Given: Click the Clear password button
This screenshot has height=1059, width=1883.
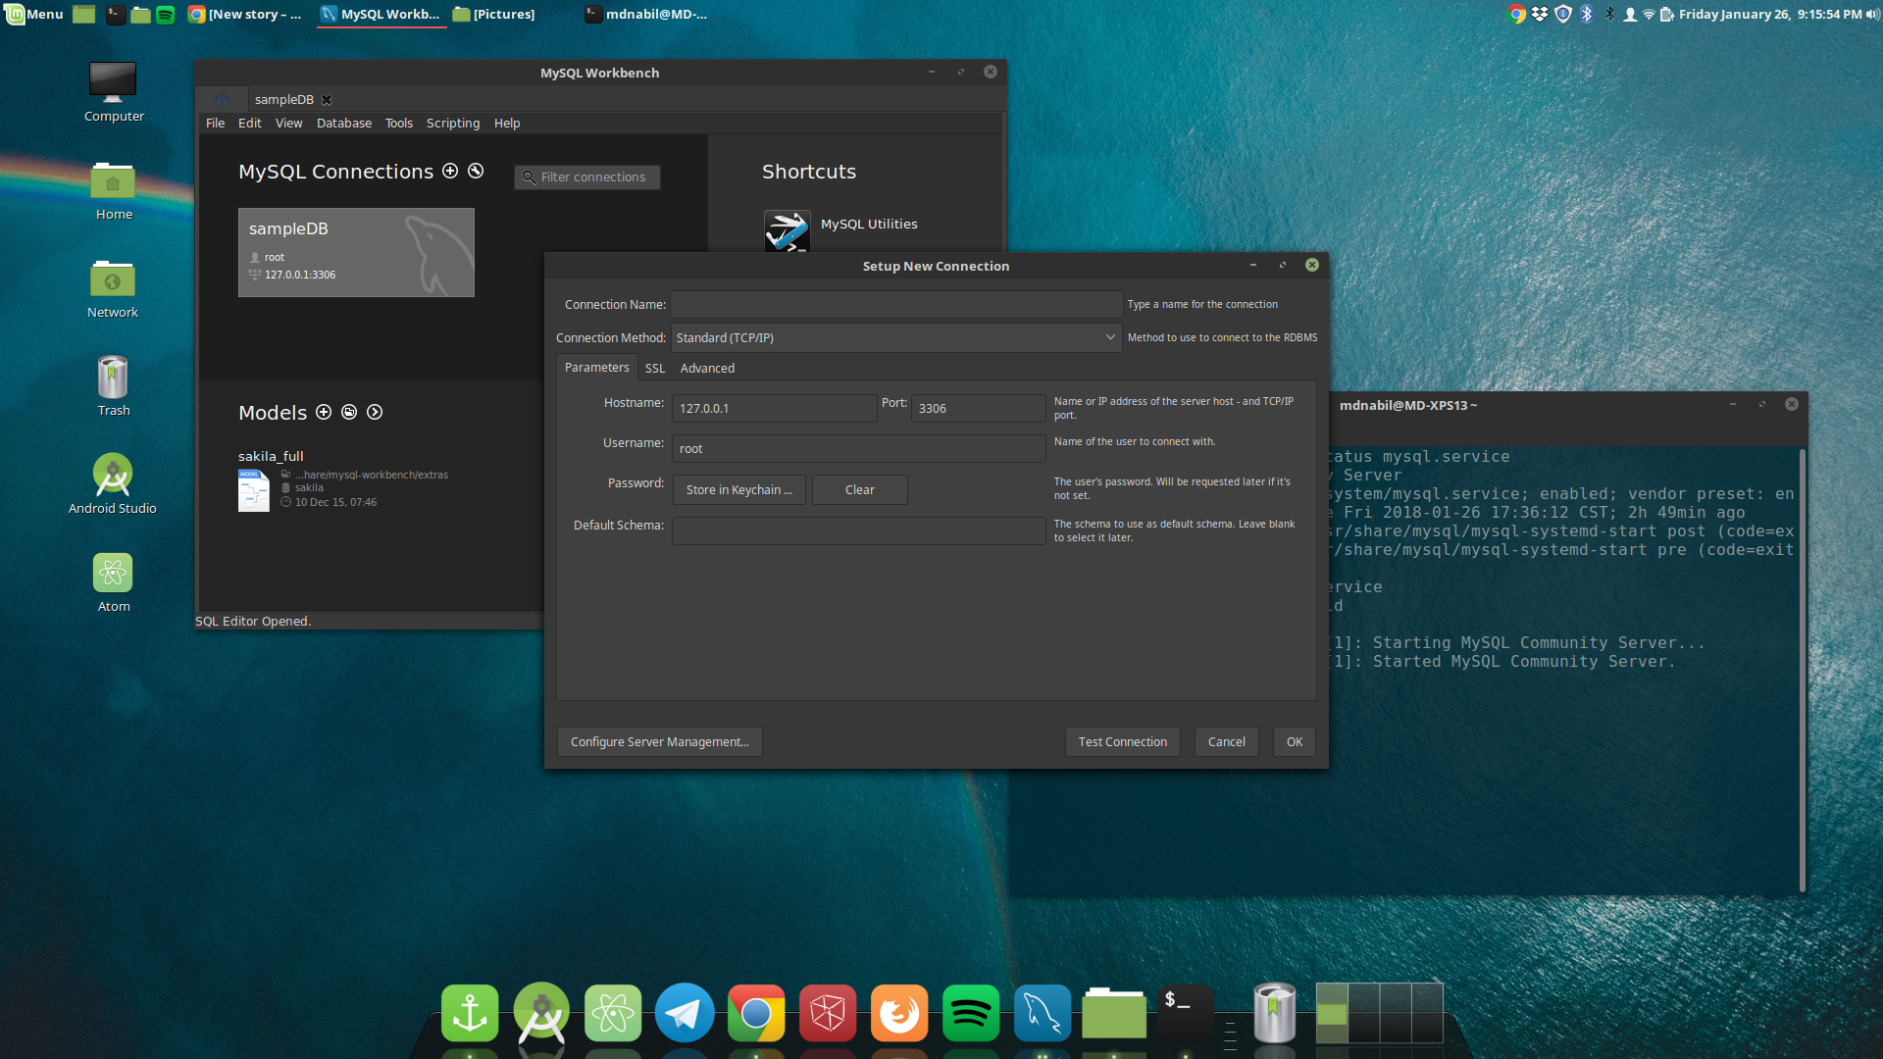Looking at the screenshot, I should click(860, 489).
